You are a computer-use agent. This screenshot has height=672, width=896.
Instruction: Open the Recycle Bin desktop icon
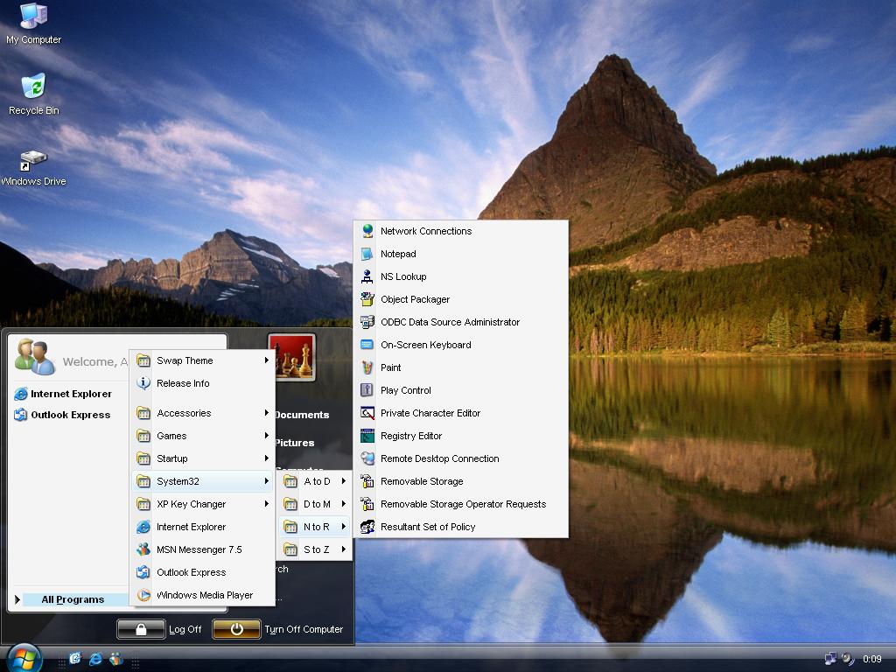pos(33,94)
